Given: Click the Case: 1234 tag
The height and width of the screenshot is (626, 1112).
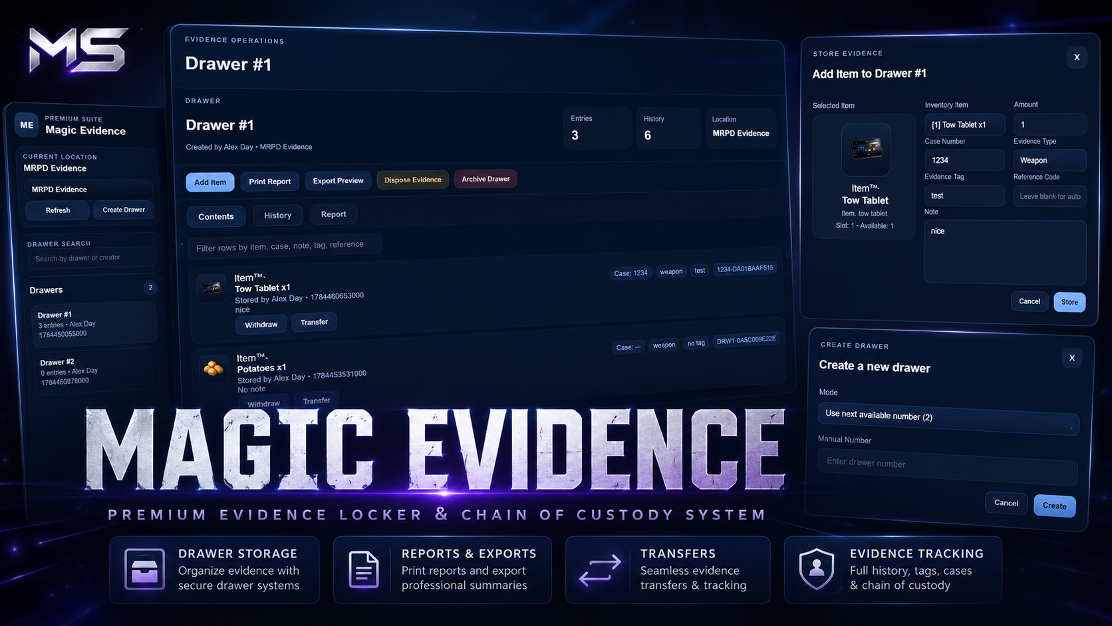Looking at the screenshot, I should [x=630, y=273].
